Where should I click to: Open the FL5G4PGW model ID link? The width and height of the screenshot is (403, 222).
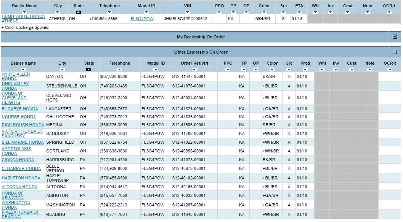tap(142, 19)
